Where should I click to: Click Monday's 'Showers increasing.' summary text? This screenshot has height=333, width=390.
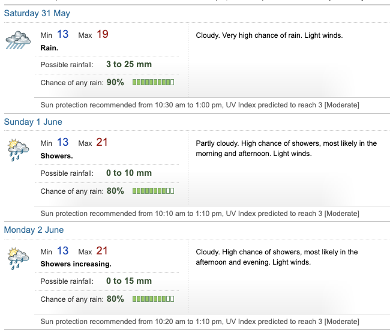click(x=76, y=264)
